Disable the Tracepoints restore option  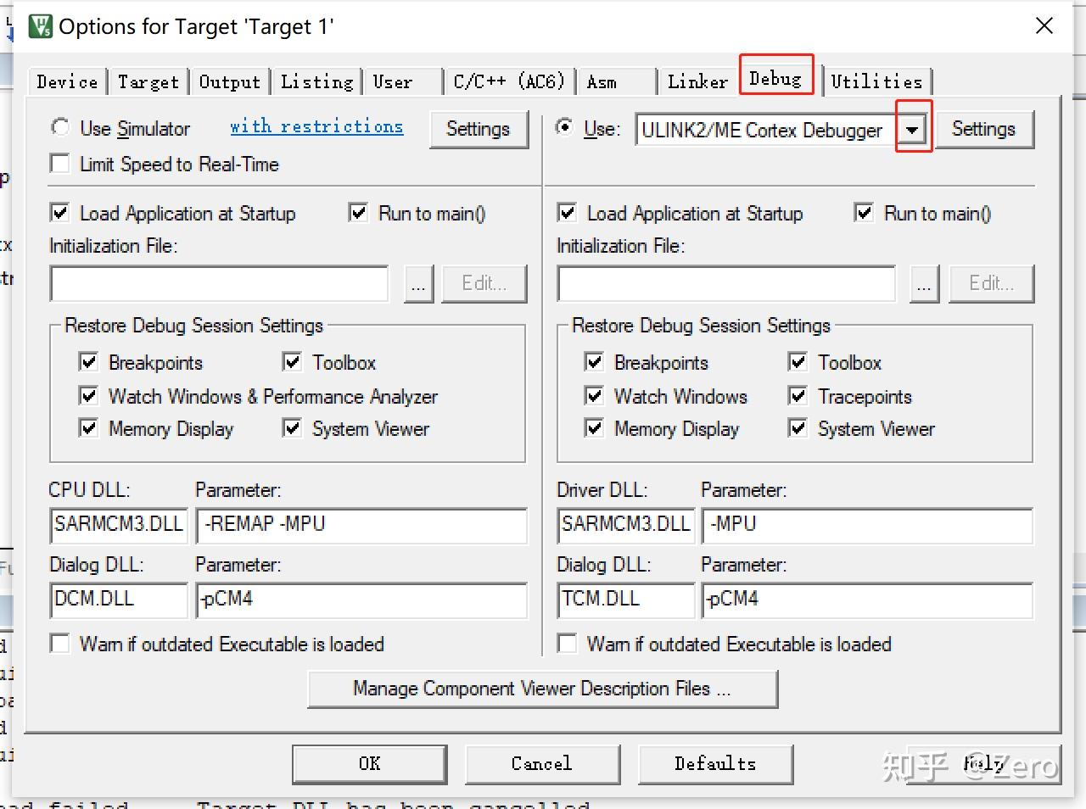[x=797, y=395]
